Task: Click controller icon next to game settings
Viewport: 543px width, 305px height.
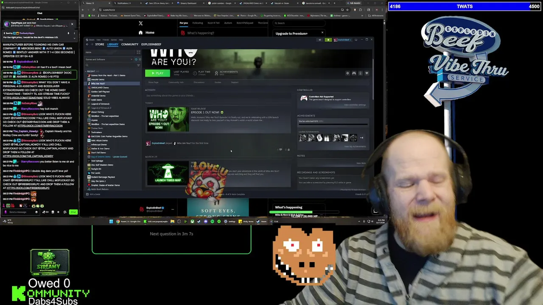Action: click(x=354, y=73)
